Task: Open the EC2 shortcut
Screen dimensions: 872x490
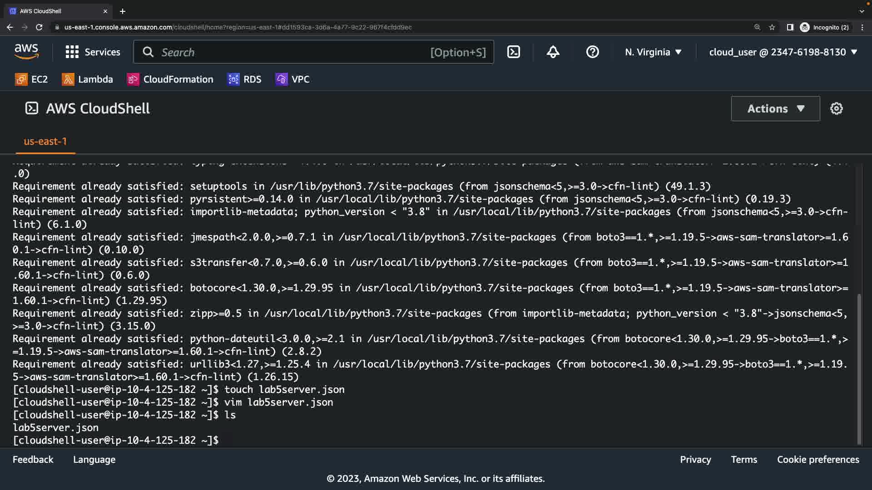Action: 31,79
